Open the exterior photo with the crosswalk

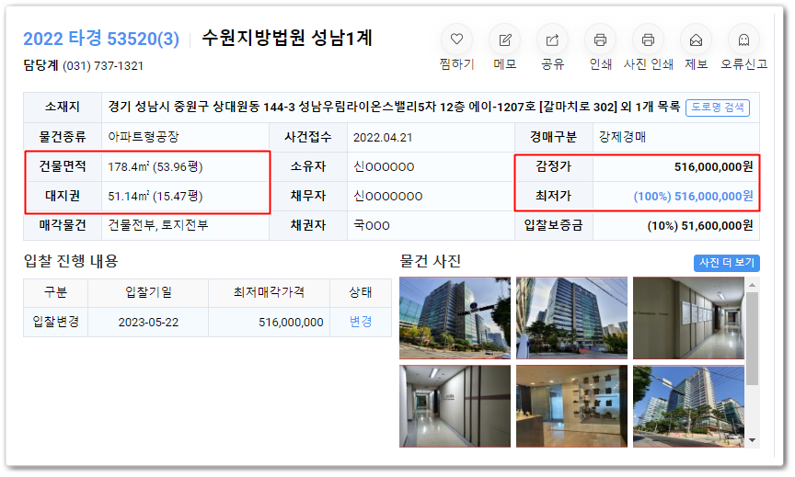pyautogui.click(x=688, y=406)
